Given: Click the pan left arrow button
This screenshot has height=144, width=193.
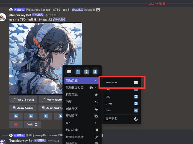Looking at the screenshot, I should tap(16, 116).
